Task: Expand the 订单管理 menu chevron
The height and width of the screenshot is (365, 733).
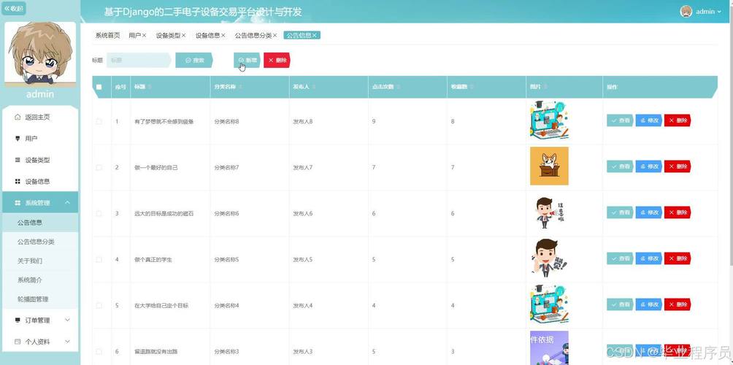Action: [67, 320]
